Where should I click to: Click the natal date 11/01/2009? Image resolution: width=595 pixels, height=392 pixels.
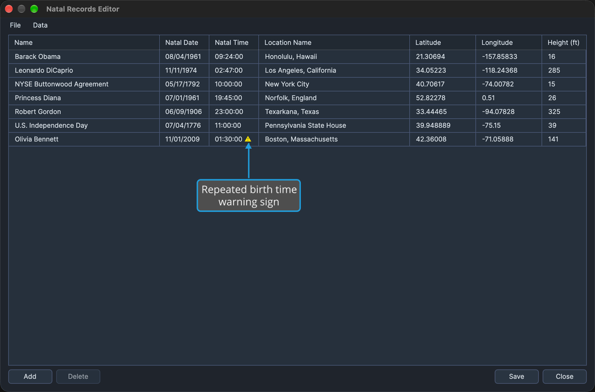185,139
